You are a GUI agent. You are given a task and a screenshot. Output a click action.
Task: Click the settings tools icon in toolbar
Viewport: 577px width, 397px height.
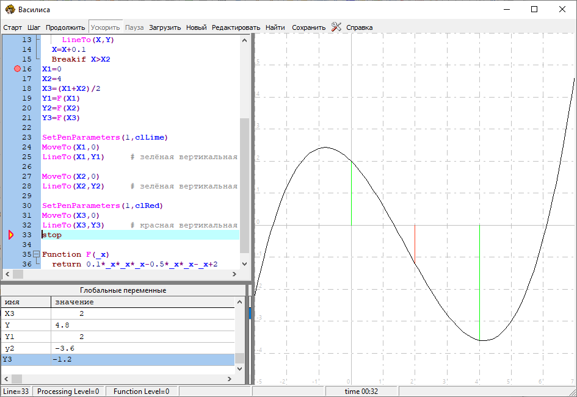[336, 27]
